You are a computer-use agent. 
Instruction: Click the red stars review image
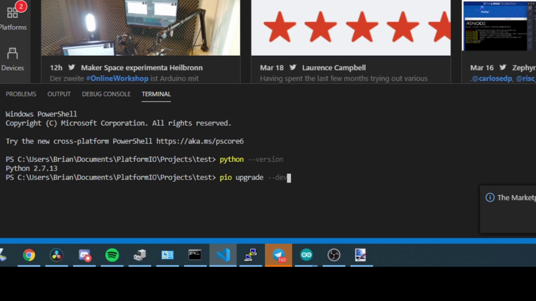click(x=351, y=27)
